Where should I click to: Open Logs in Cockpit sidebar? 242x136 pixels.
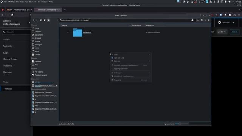(x=6, y=53)
